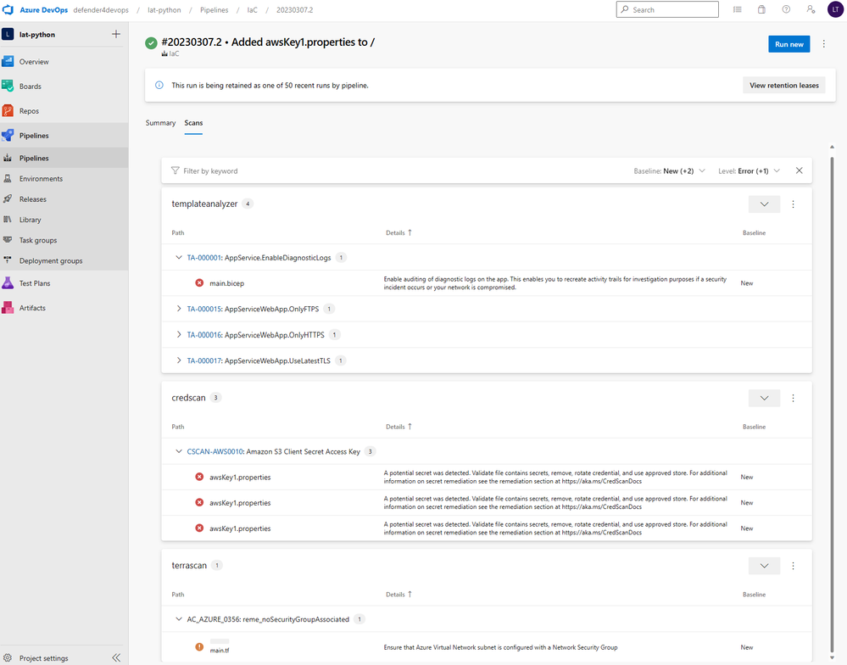Open the Marketplace shopping bag icon
Image resolution: width=847 pixels, height=665 pixels.
(x=761, y=9)
